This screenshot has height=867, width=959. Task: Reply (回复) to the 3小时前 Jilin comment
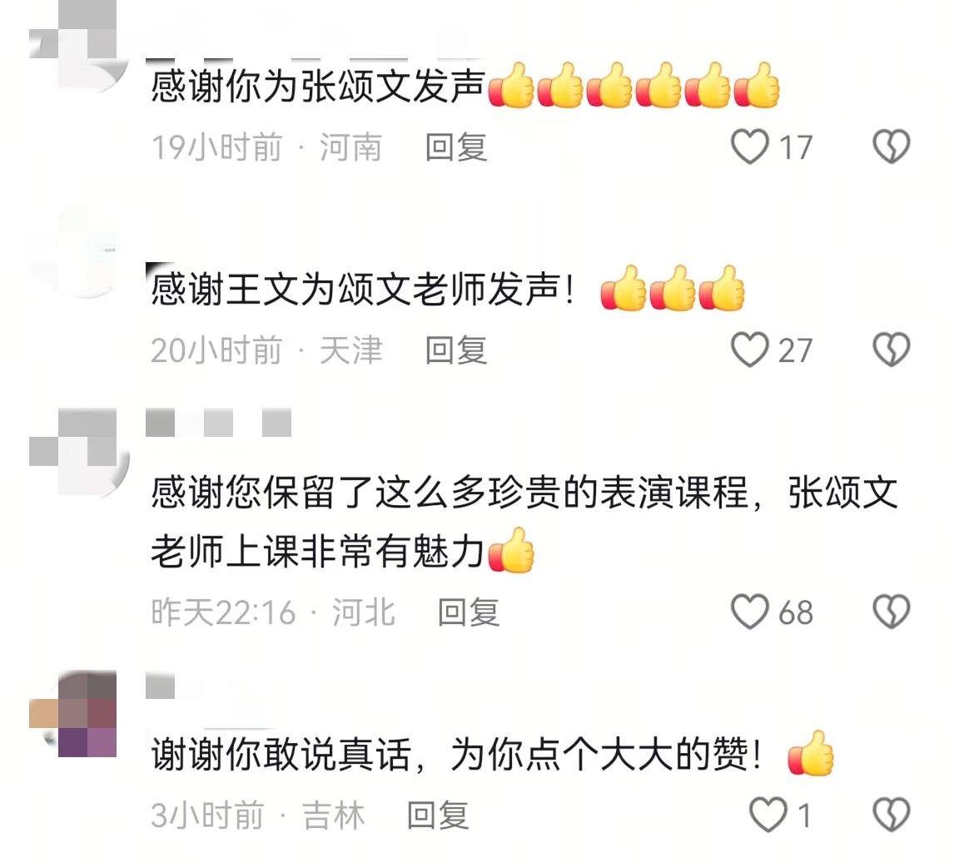pyautogui.click(x=438, y=815)
